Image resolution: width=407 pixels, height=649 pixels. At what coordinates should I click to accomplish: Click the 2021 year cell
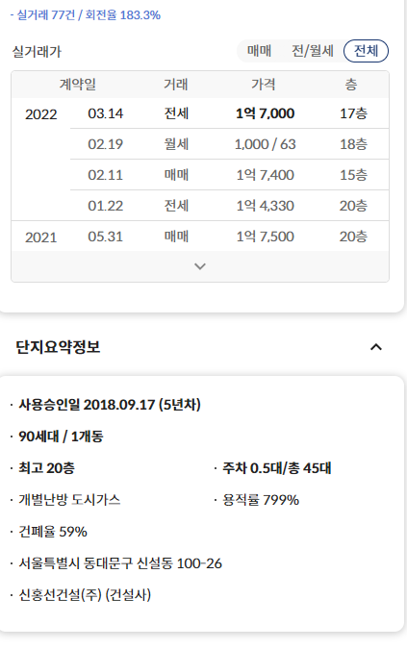40,237
